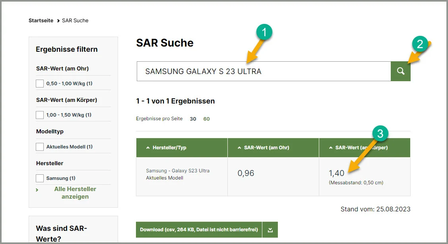Click into the search input field
The height and width of the screenshot is (244, 448).
(264, 71)
